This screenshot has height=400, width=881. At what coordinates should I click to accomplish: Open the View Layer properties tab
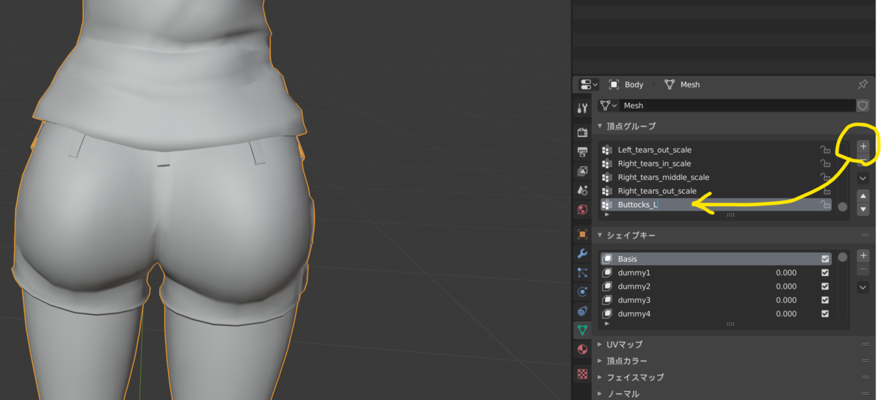pos(582,171)
